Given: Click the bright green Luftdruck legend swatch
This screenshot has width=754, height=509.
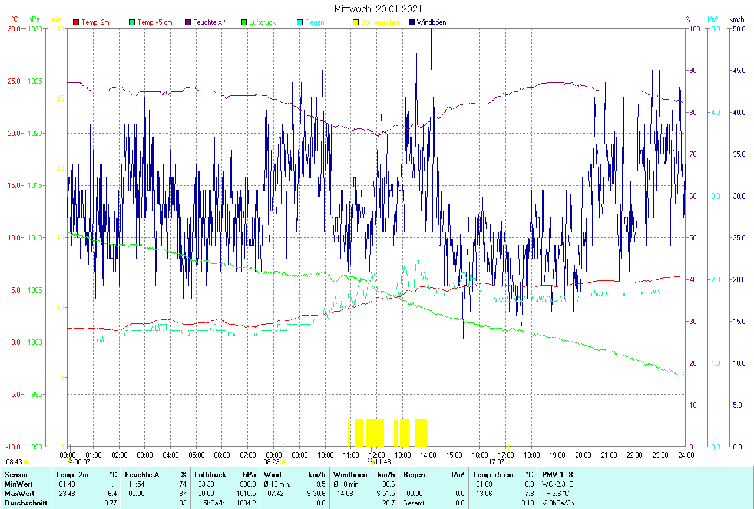Looking at the screenshot, I should pos(244,22).
